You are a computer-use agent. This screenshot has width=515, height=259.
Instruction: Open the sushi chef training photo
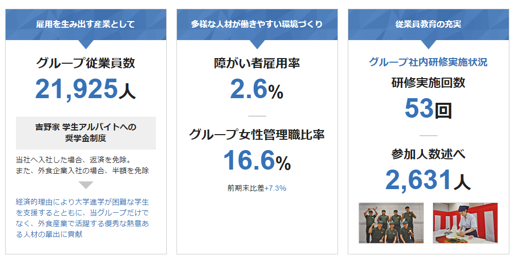coord(466,223)
